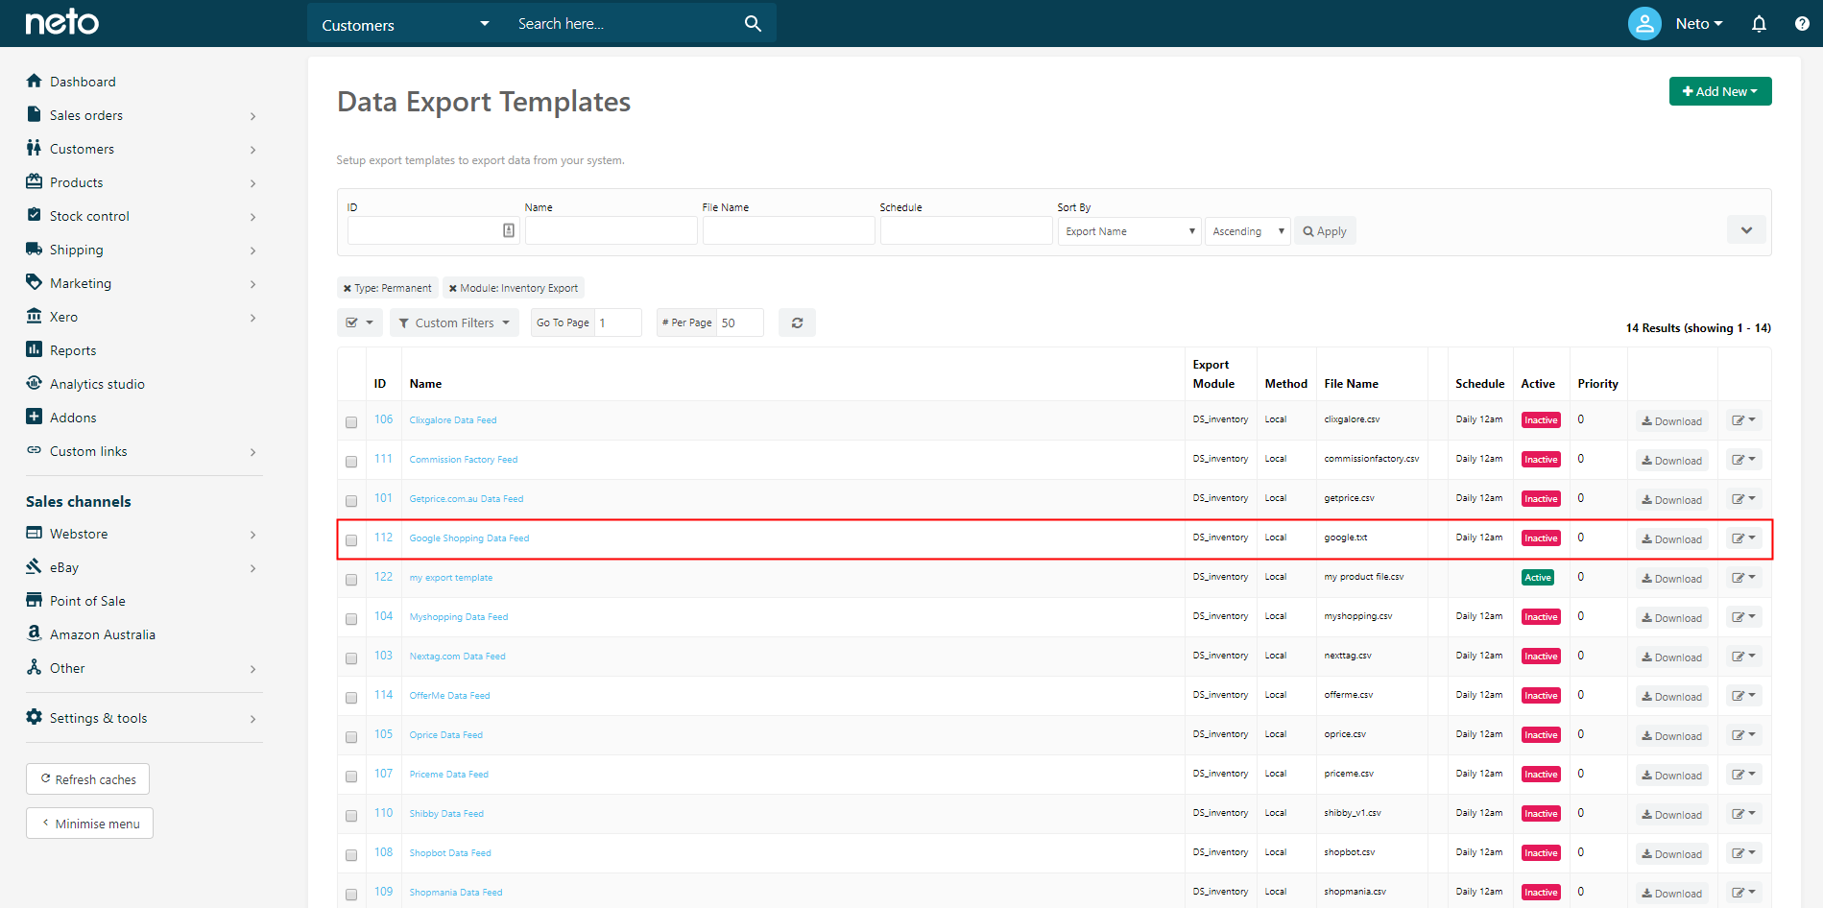1823x908 pixels.
Task: Open edit menu for my export template
Action: click(1743, 578)
